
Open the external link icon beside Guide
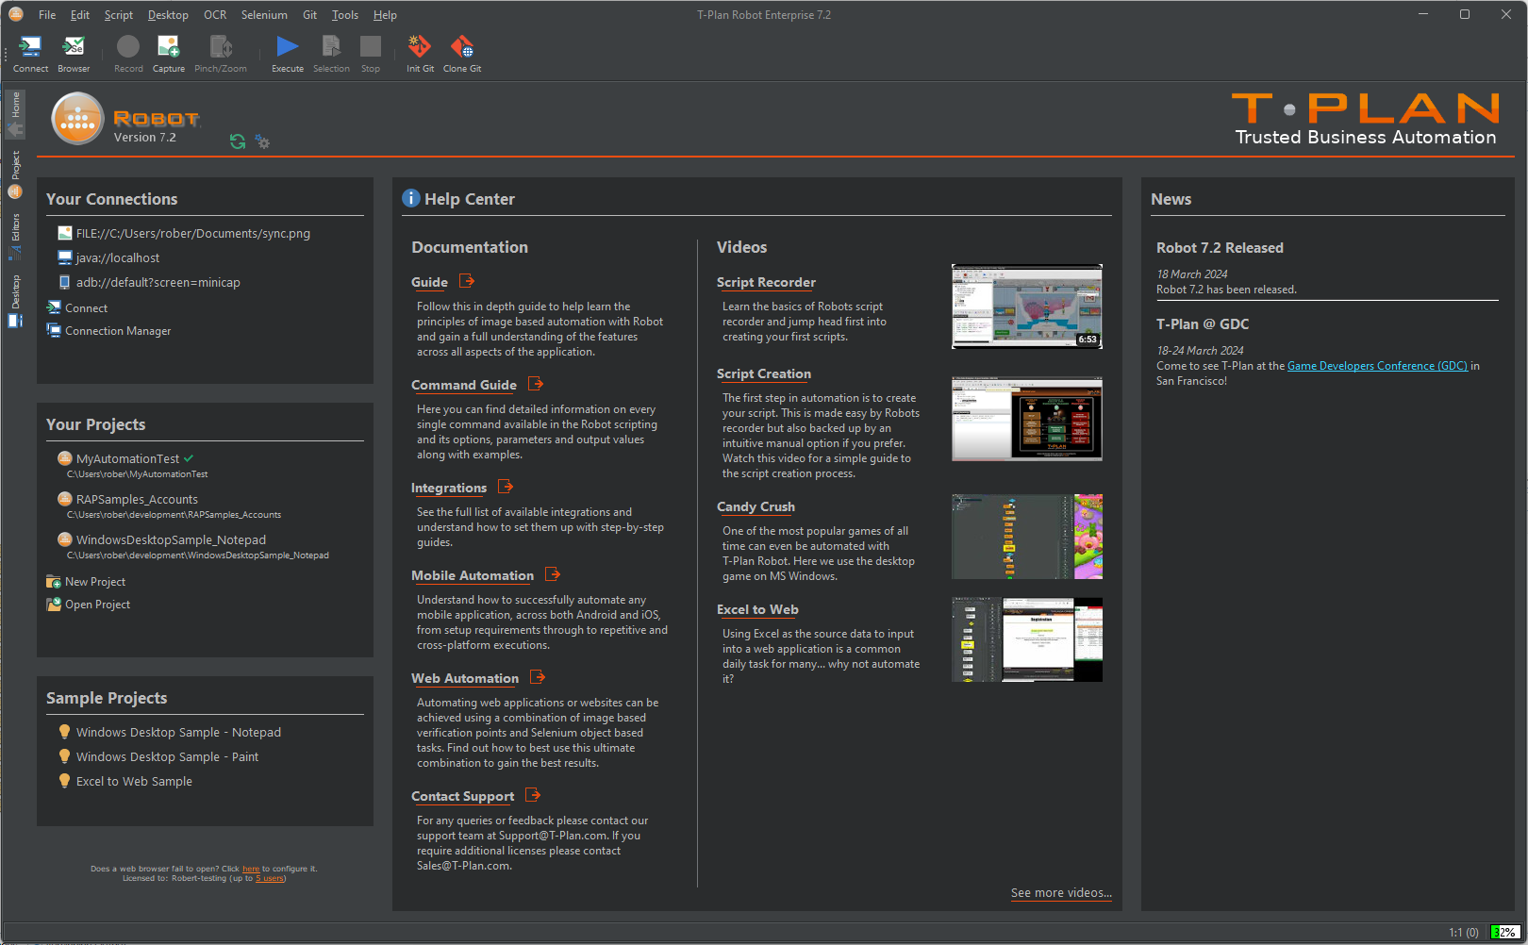pos(467,281)
